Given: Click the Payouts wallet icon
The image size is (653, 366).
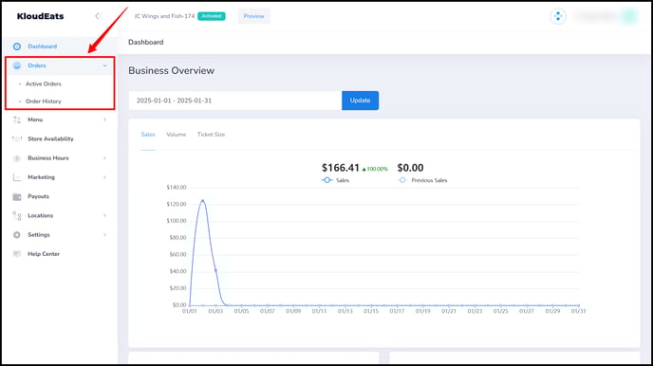Looking at the screenshot, I should point(17,196).
